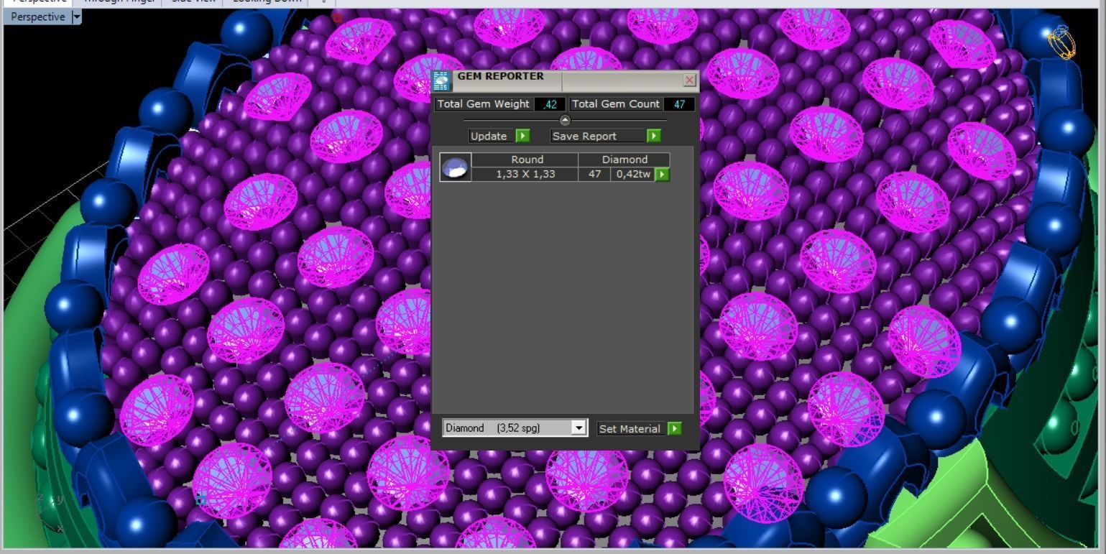Click the green arrow next to Update
The width and height of the screenshot is (1106, 554).
click(522, 136)
